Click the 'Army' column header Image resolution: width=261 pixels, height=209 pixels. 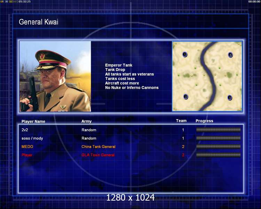coord(86,121)
